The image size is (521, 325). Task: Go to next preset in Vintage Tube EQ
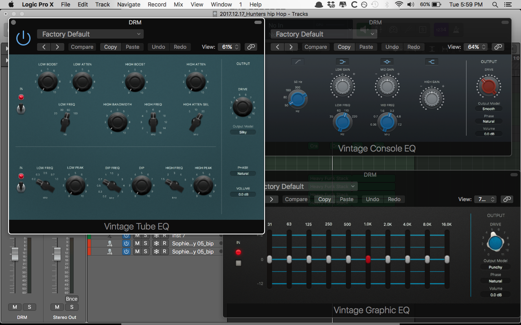[57, 47]
